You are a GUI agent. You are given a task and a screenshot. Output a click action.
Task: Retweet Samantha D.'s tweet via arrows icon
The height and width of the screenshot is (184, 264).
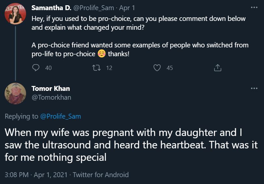coord(97,68)
